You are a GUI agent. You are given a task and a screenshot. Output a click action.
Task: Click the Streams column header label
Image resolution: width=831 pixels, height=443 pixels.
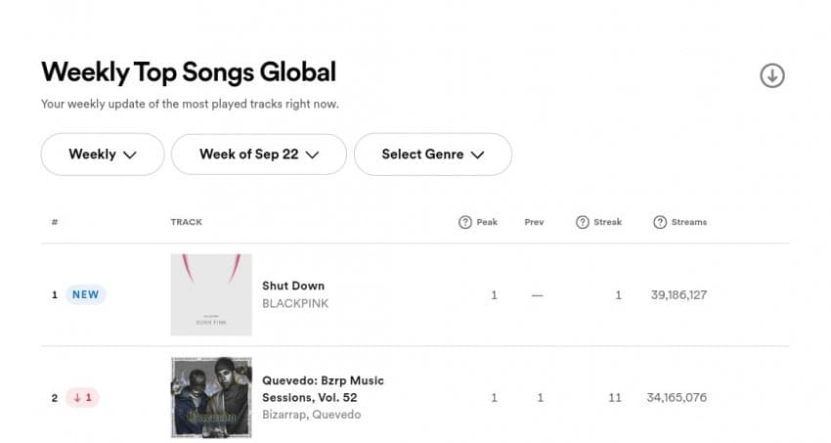[689, 222]
